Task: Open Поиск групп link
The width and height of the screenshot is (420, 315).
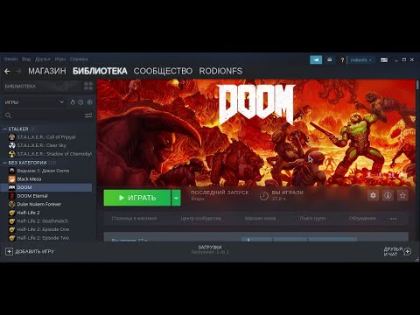Action: pyautogui.click(x=312, y=219)
